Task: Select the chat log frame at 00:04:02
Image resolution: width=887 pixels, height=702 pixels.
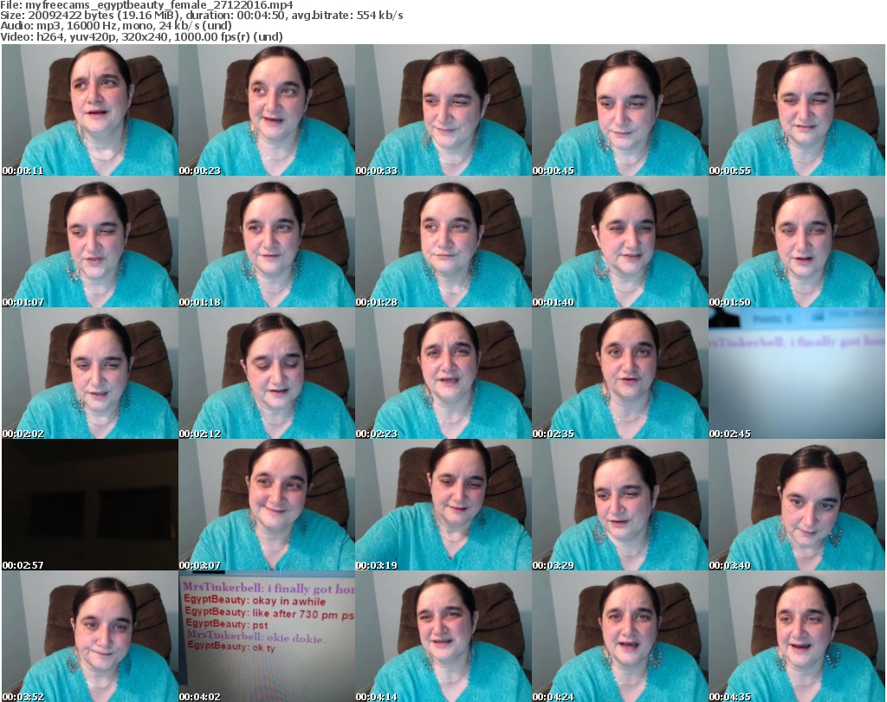Action: 266,636
